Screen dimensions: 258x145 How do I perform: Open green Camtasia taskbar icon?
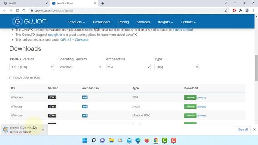pyautogui.click(x=164, y=140)
